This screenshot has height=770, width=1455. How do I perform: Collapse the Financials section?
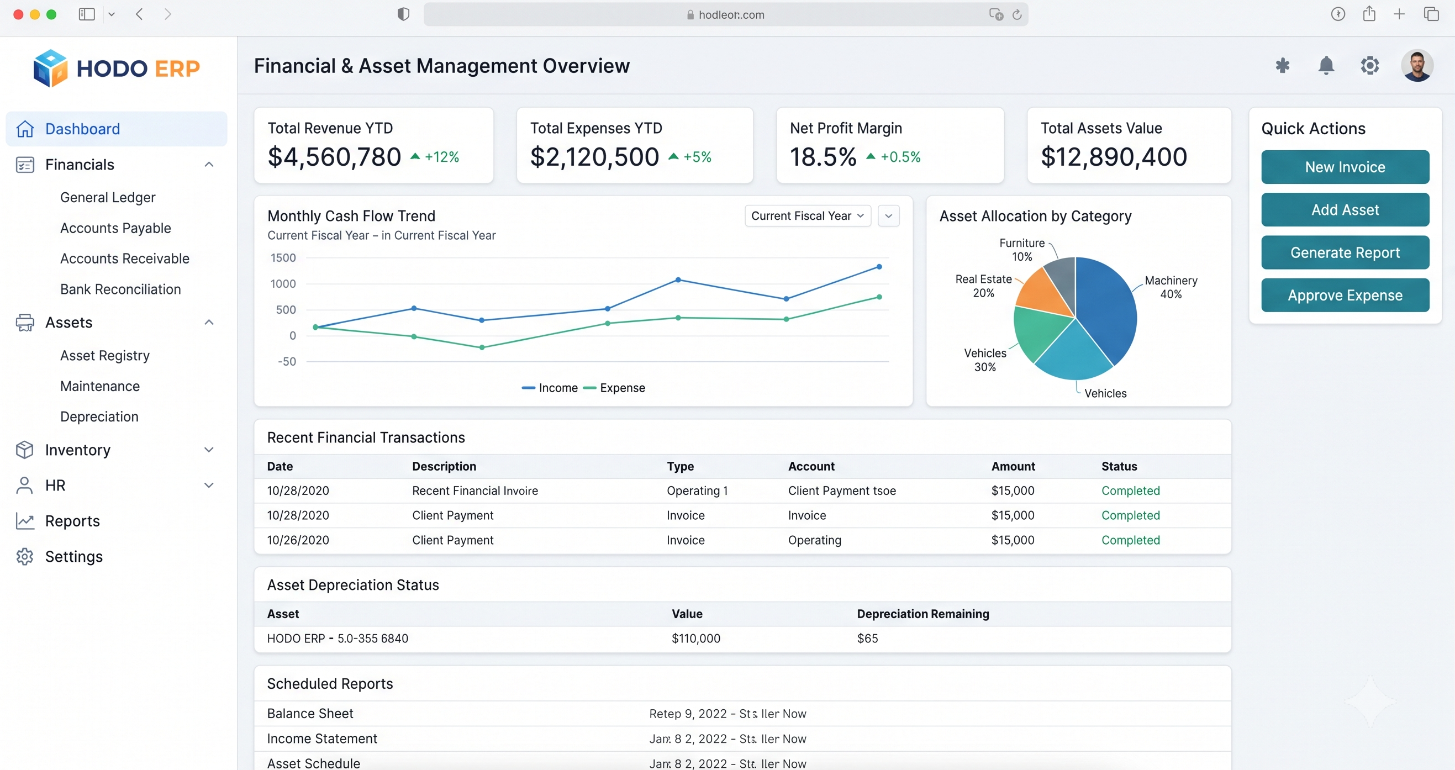209,165
